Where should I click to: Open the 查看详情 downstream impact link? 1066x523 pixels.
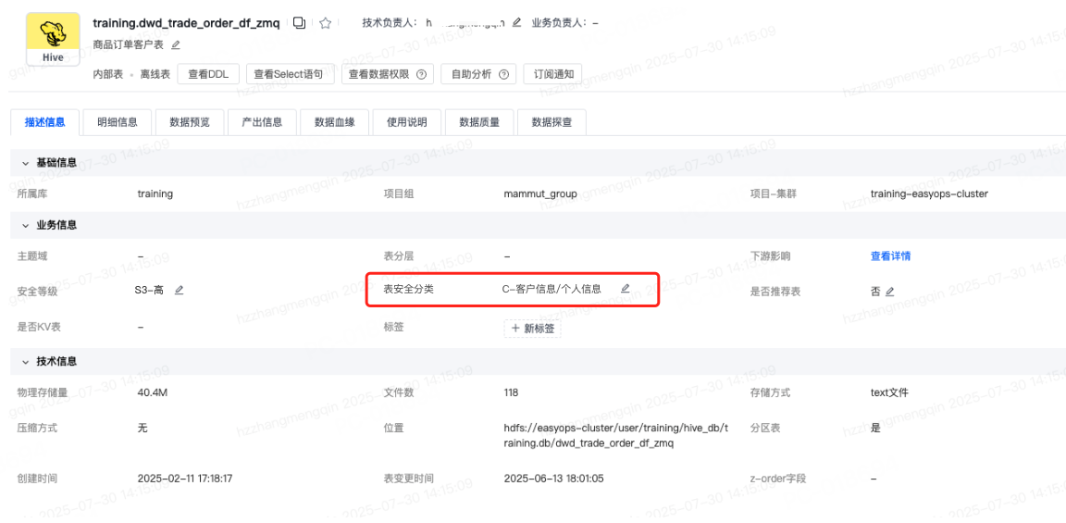click(890, 255)
